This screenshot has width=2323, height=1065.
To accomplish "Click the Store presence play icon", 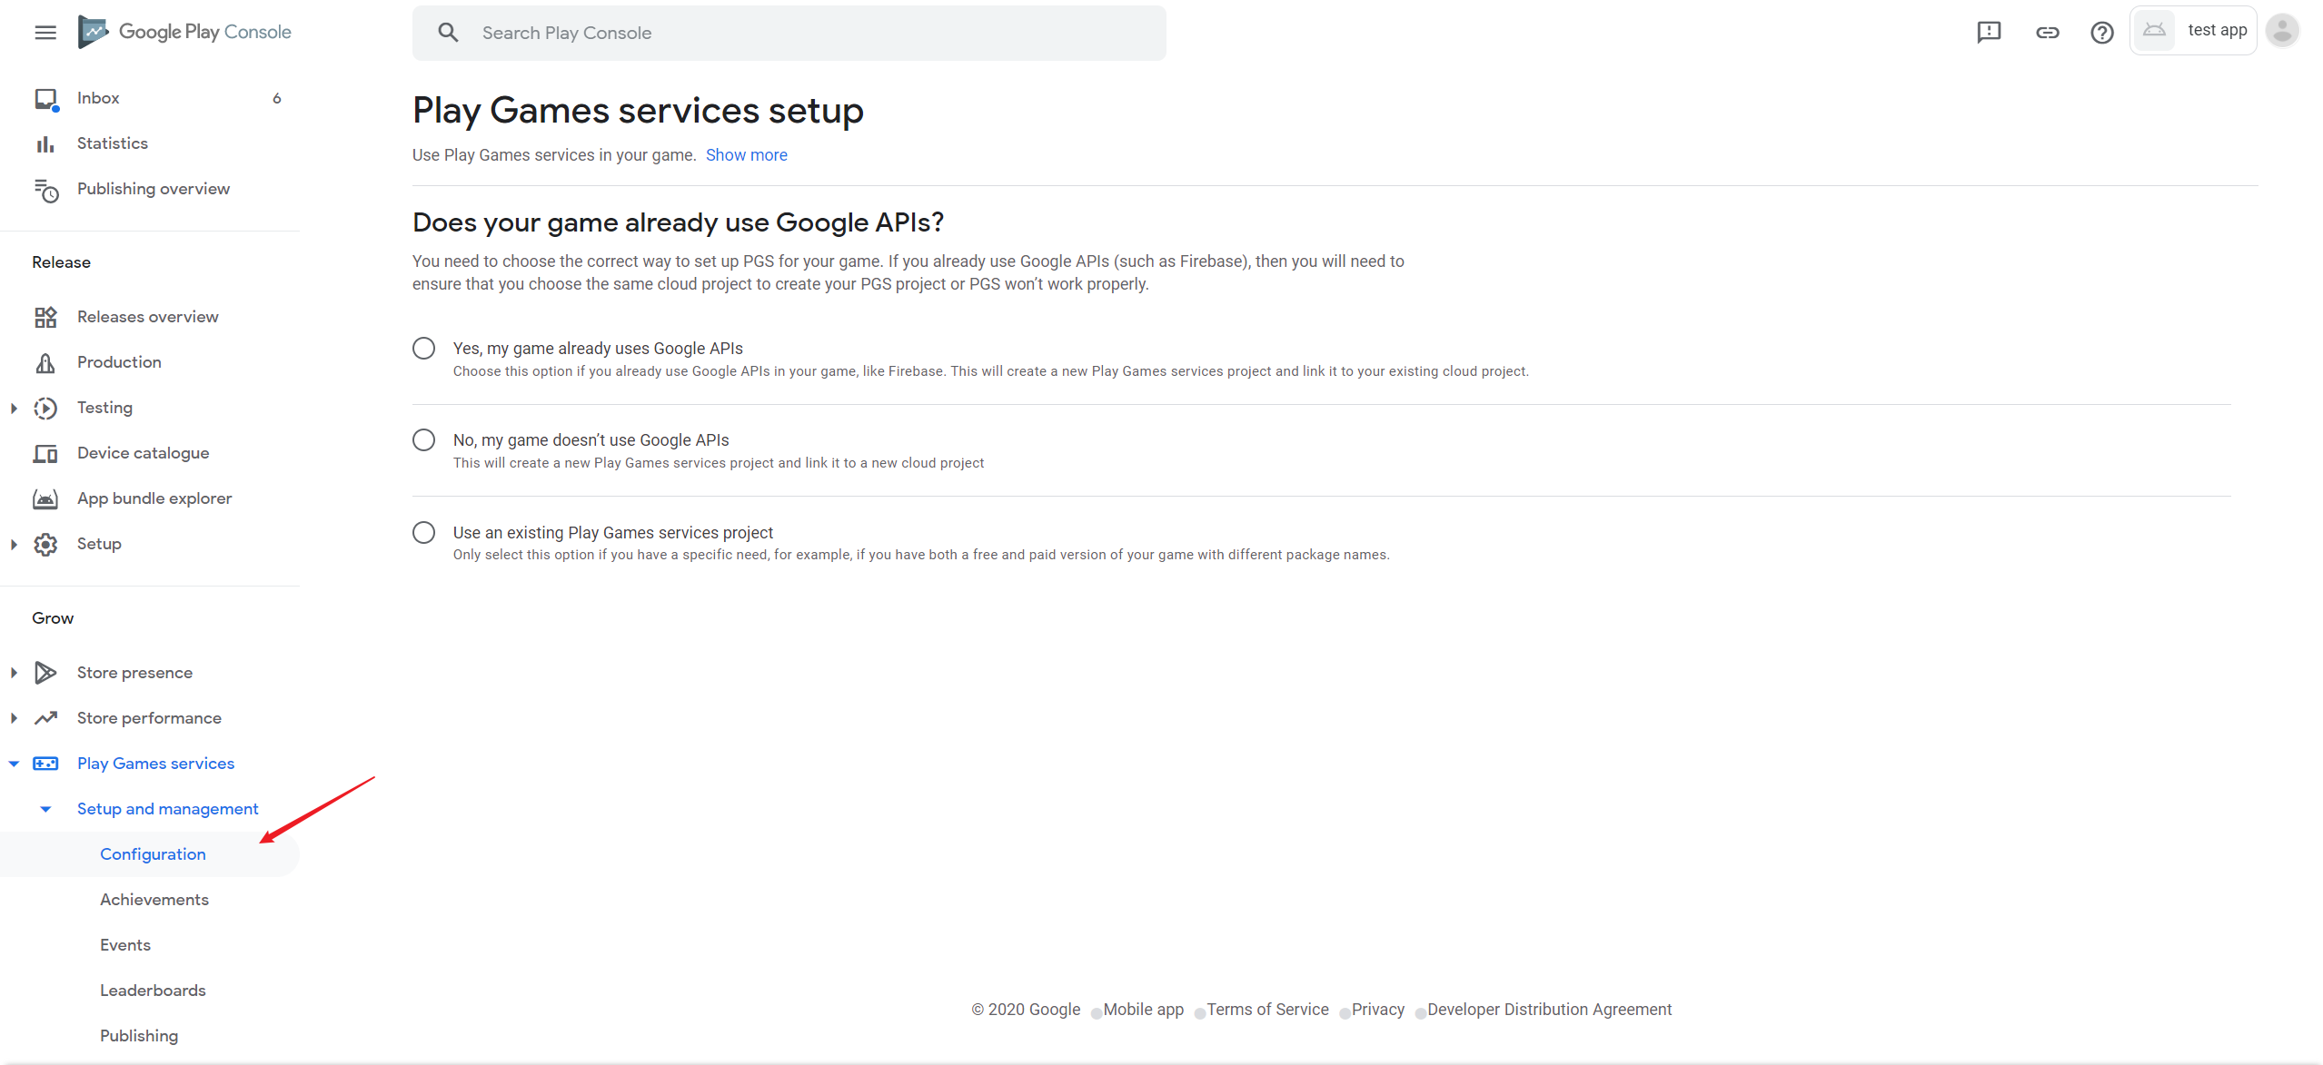I will pyautogui.click(x=45, y=673).
